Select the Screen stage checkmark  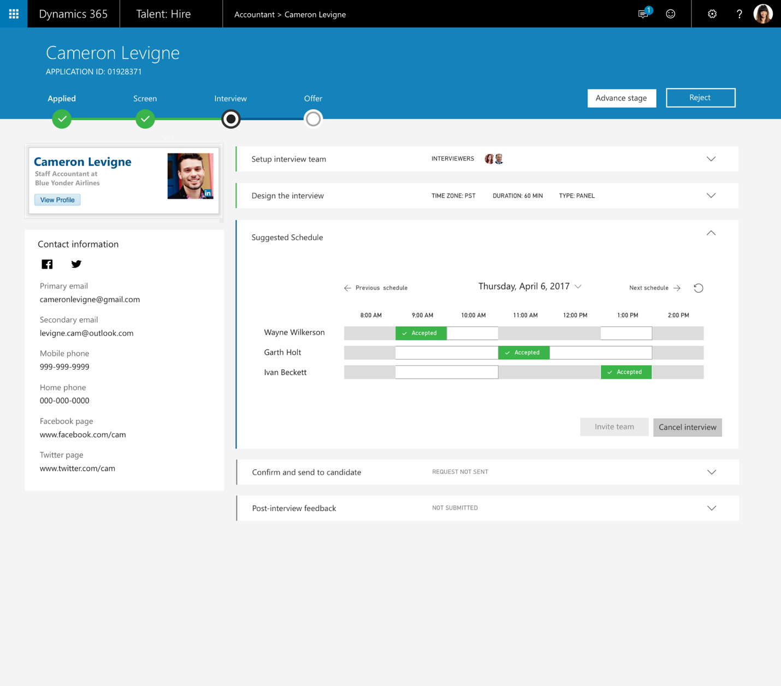(145, 119)
